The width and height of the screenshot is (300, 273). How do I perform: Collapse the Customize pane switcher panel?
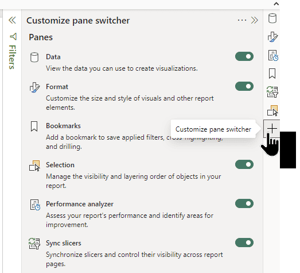pos(255,20)
